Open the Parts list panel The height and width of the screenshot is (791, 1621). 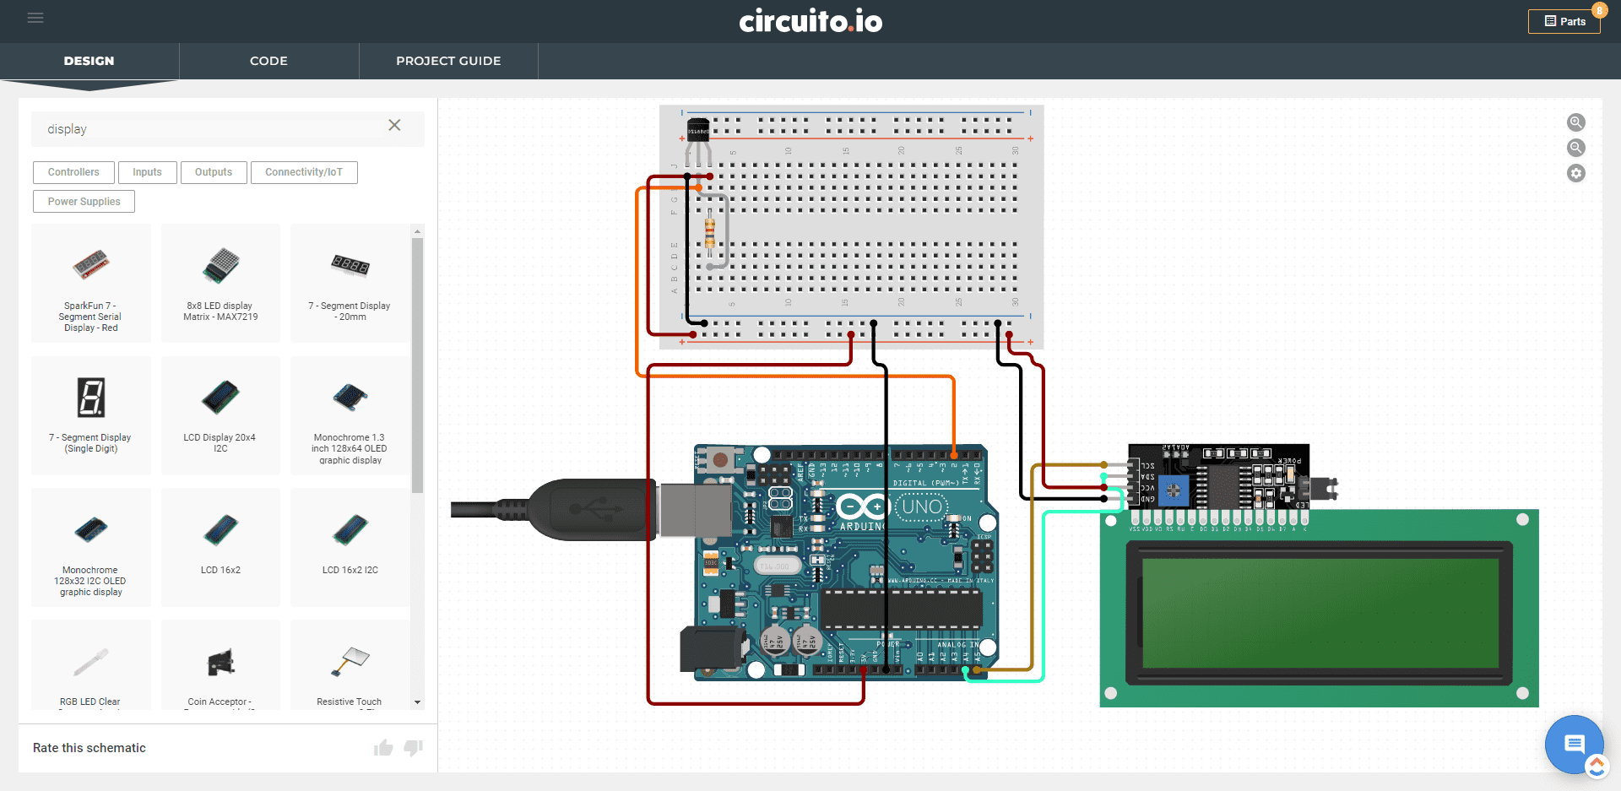pos(1564,21)
